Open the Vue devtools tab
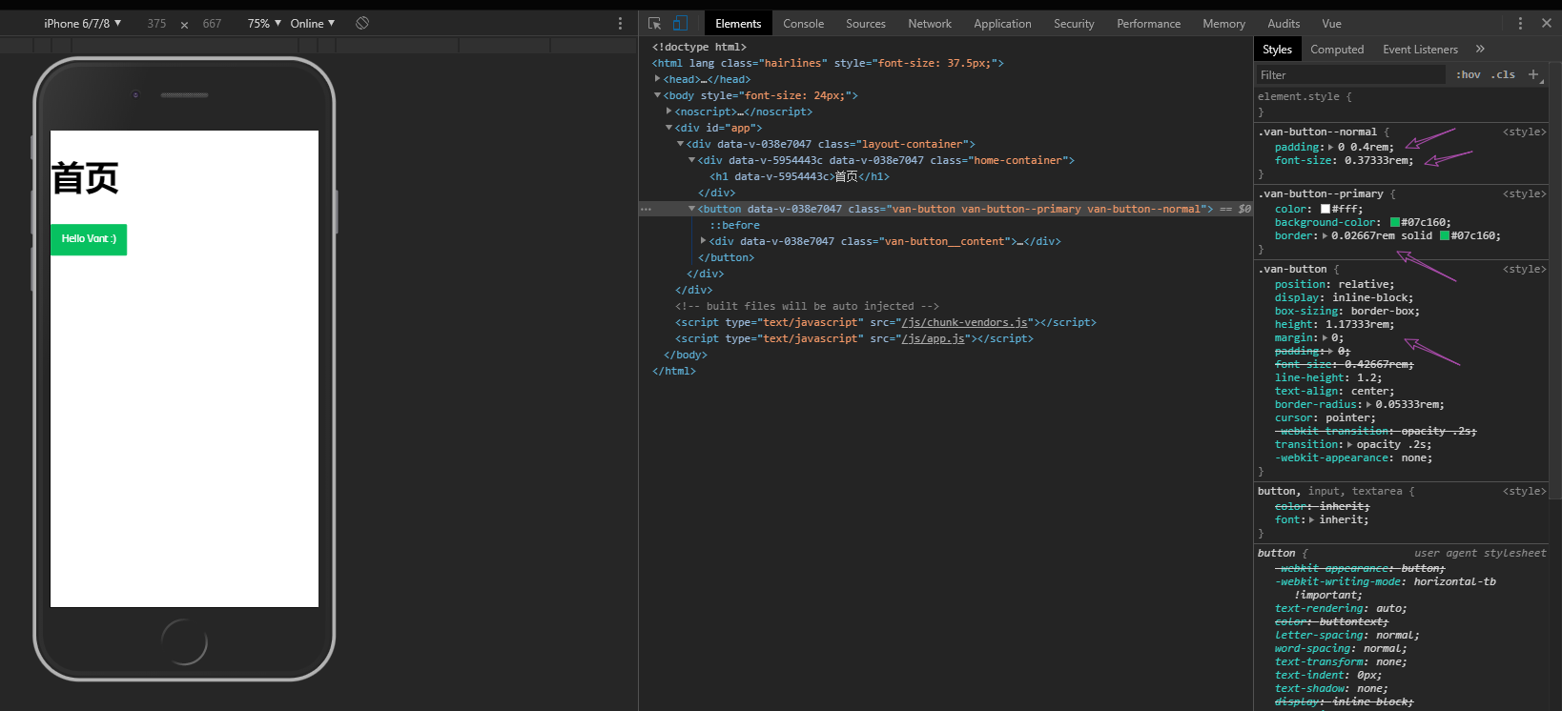 1331,24
